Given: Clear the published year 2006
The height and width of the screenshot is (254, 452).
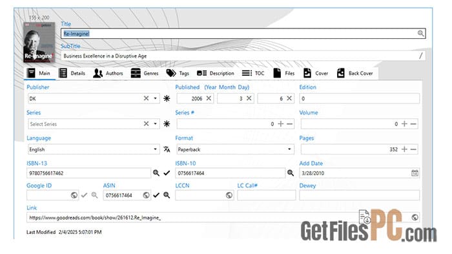Looking at the screenshot, I should 209,98.
